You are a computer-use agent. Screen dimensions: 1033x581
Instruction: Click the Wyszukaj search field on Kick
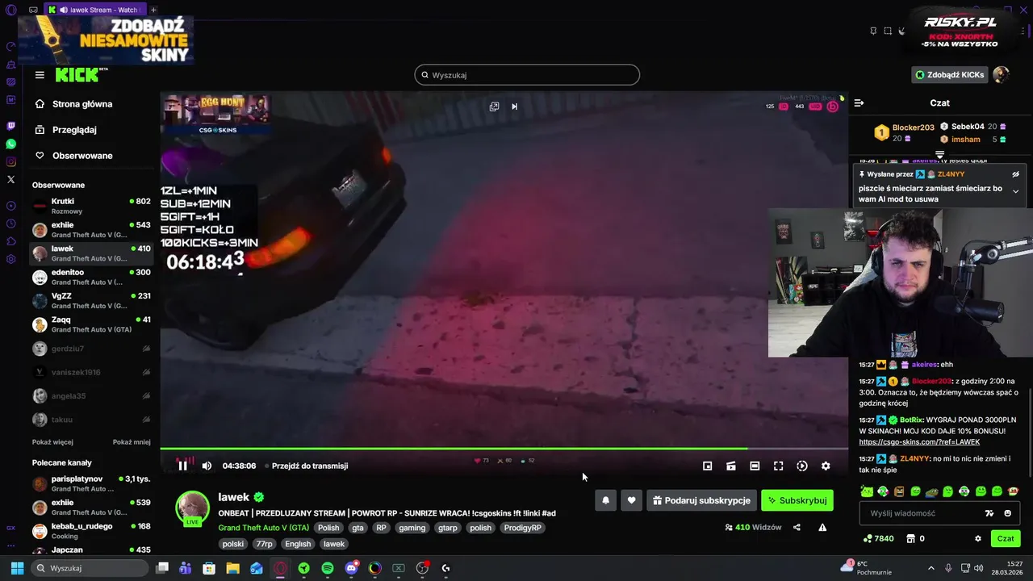(x=527, y=75)
